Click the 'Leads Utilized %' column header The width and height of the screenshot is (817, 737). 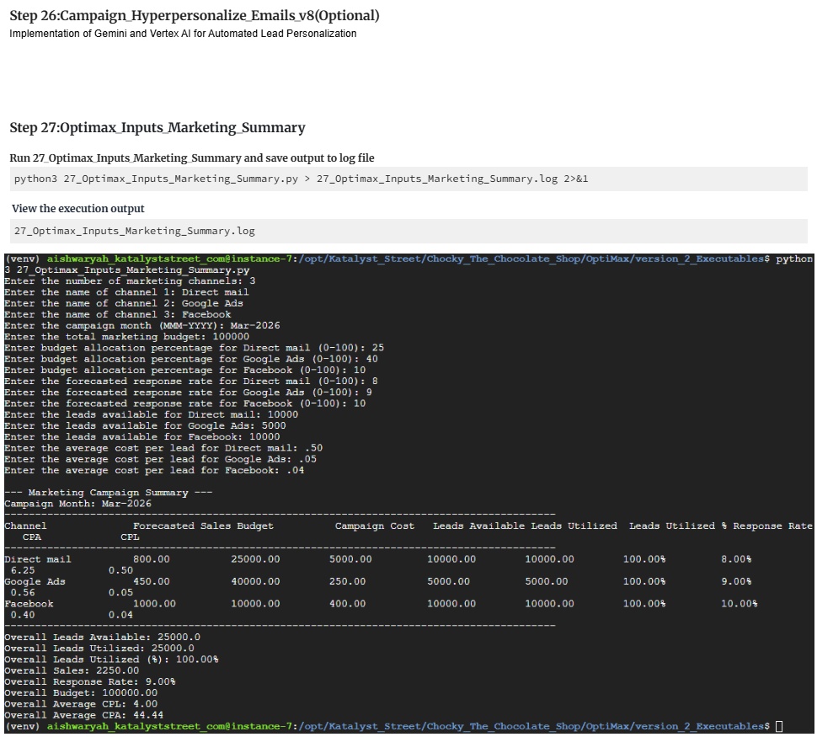tap(678, 526)
